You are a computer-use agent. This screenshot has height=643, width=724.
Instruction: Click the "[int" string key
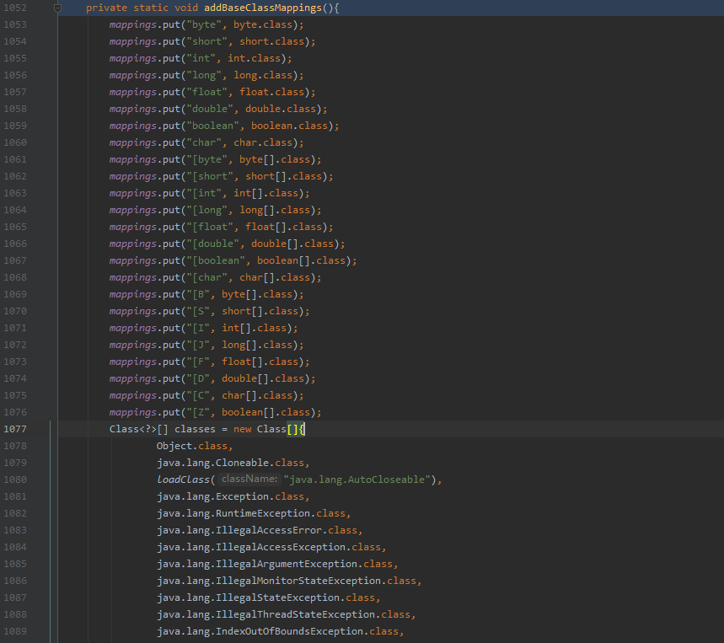click(x=204, y=194)
